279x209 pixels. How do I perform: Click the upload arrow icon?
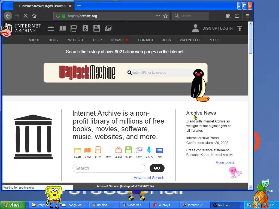coord(240,28)
